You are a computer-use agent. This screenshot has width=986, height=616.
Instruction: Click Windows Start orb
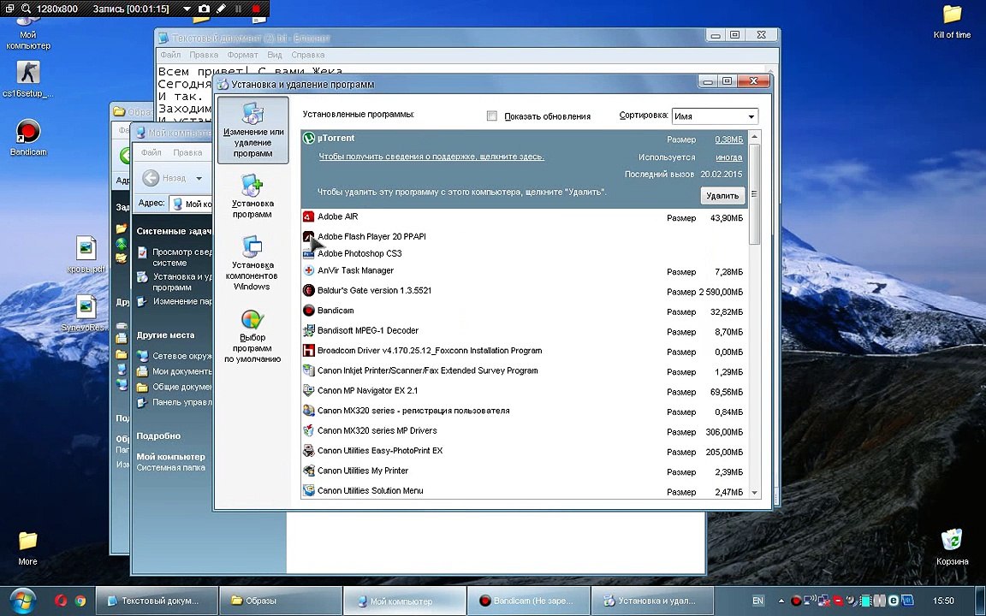[x=23, y=601]
